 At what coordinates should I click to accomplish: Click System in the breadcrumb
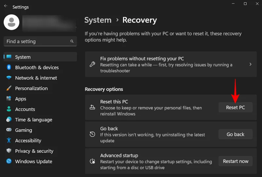click(98, 20)
